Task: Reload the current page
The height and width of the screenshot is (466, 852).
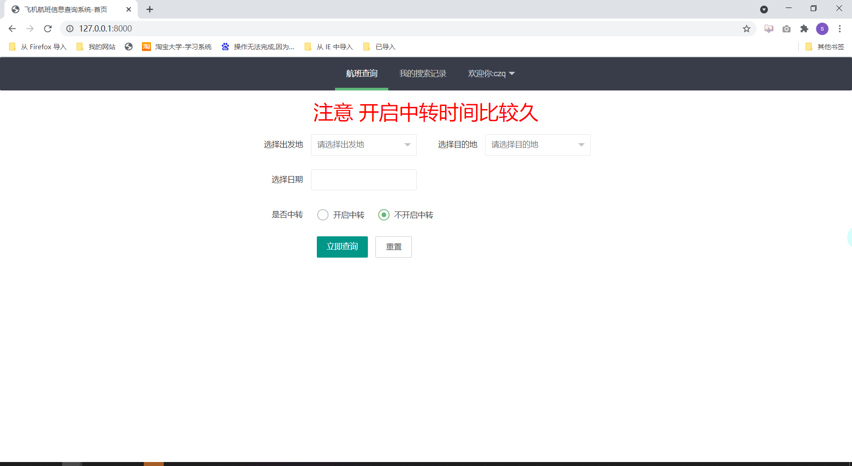Action: [x=48, y=28]
